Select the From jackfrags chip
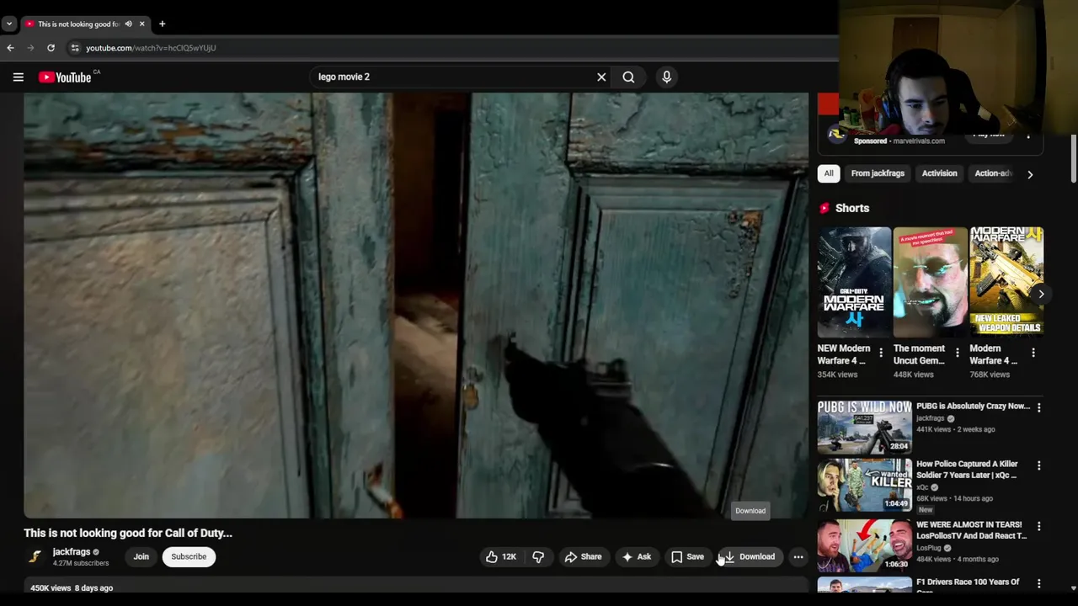This screenshot has width=1078, height=606. tap(878, 173)
